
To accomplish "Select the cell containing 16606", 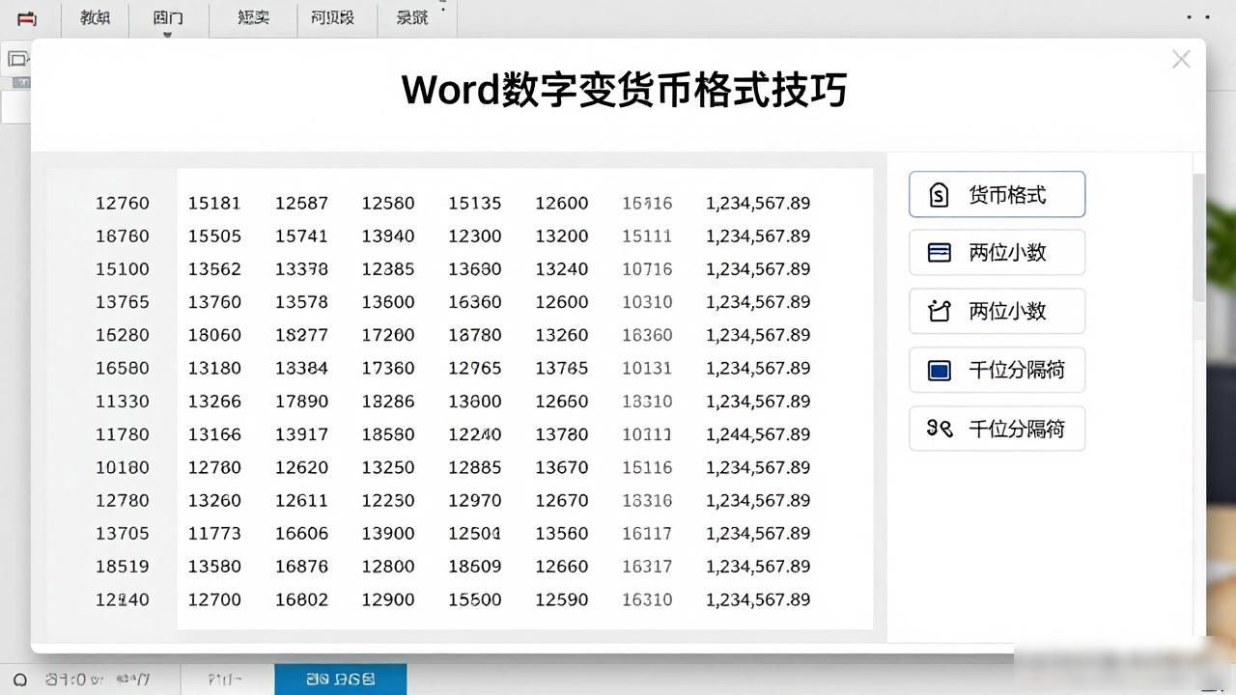I will click(301, 533).
